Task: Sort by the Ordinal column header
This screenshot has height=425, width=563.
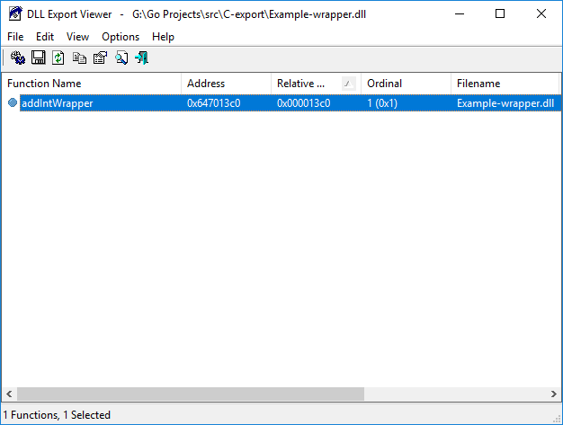Action: 406,84
